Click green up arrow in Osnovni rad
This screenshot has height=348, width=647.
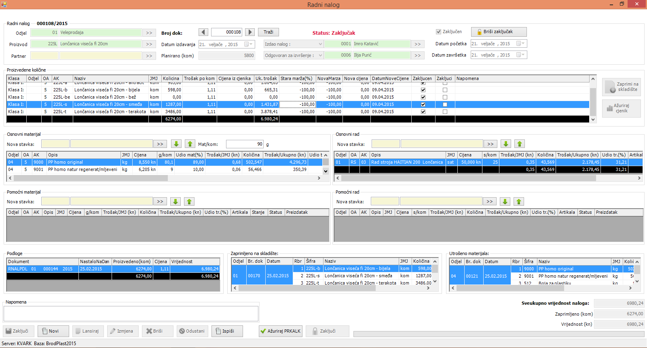coord(520,144)
